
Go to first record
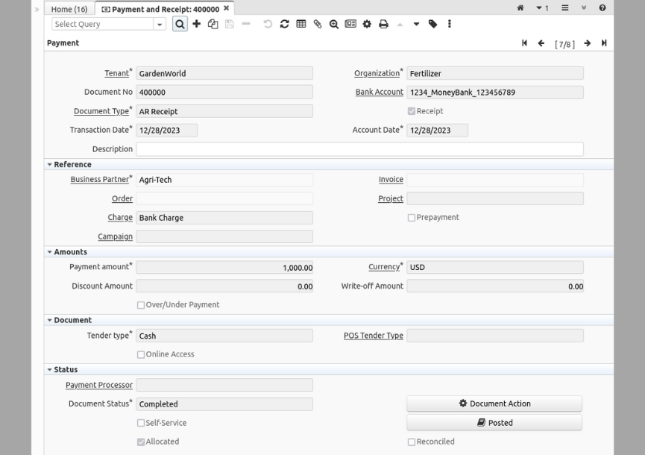524,43
